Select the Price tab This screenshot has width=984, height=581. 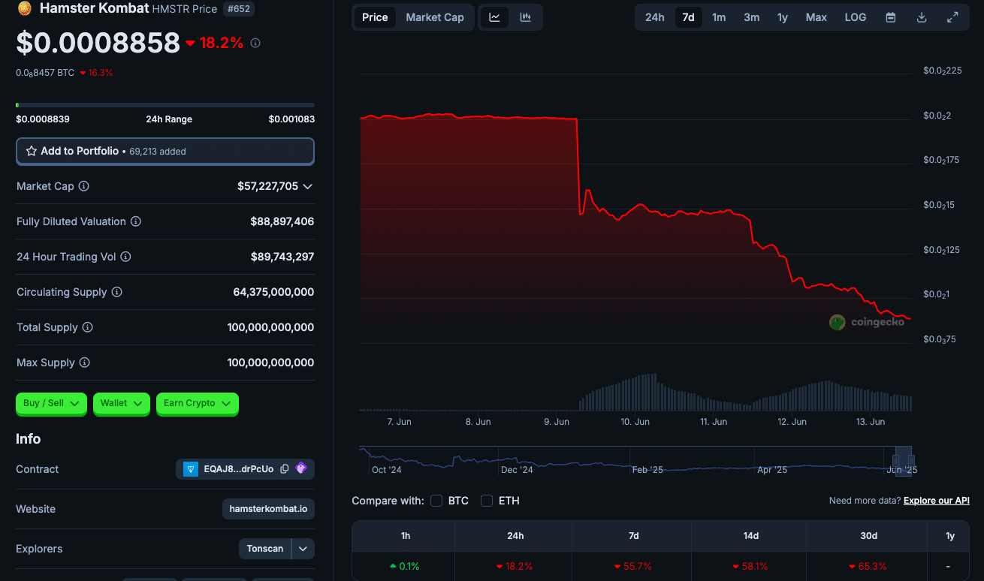[x=375, y=17]
